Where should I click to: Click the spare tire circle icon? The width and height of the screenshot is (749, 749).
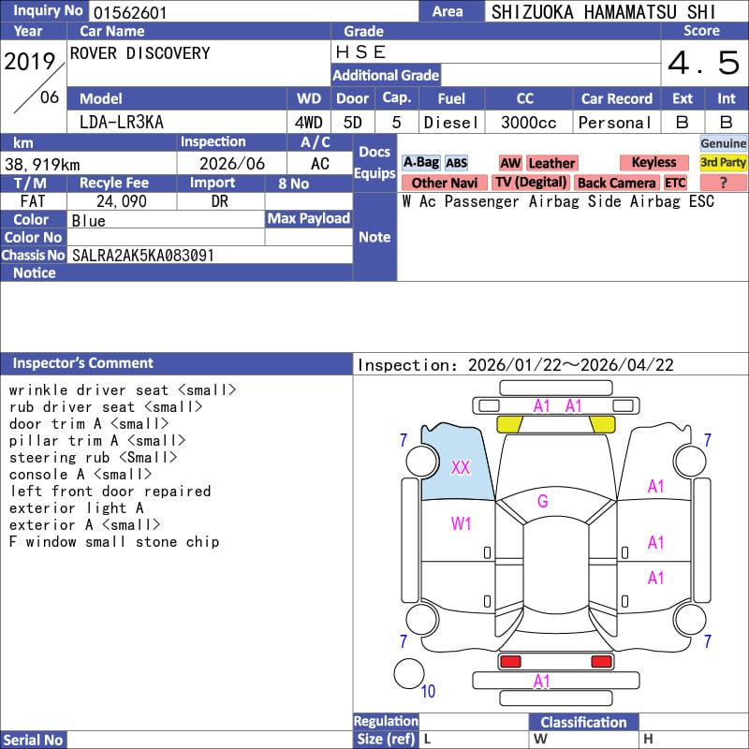click(409, 673)
